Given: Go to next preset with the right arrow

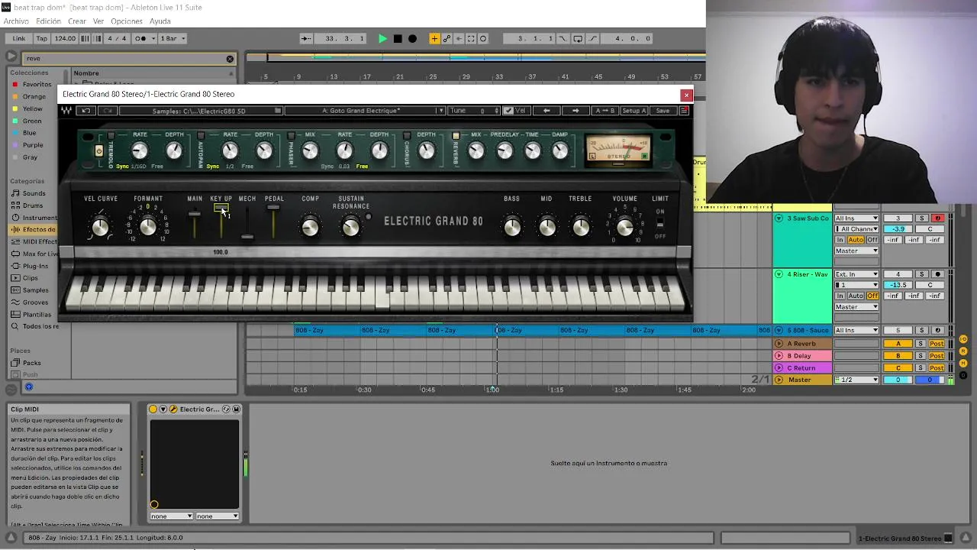Looking at the screenshot, I should [576, 111].
